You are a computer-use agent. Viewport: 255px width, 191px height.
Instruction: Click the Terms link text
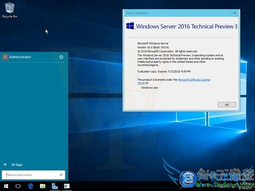point(141,83)
